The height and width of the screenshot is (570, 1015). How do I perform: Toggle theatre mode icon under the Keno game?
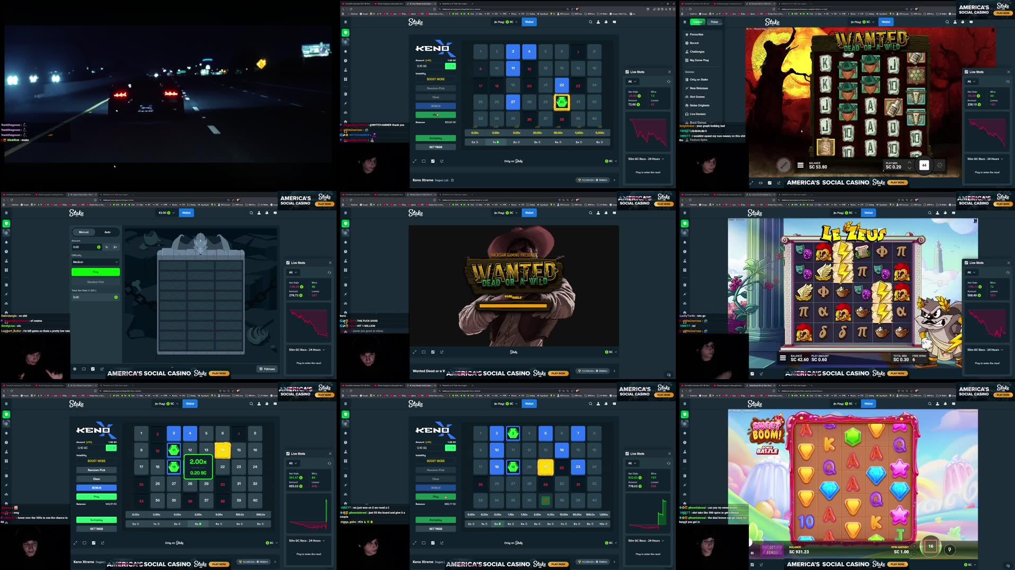tap(423, 161)
